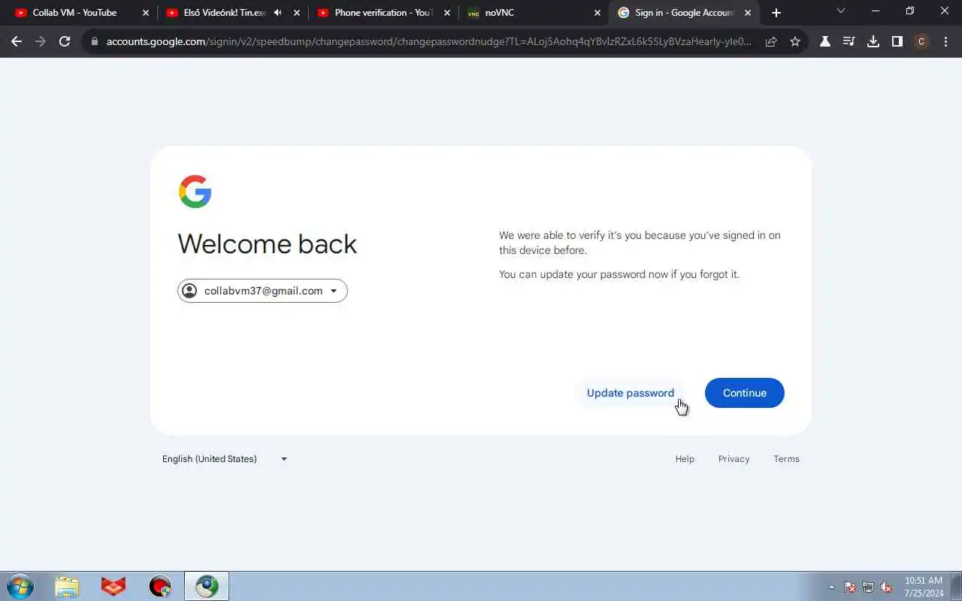Open the media control icon in toolbar

(849, 41)
